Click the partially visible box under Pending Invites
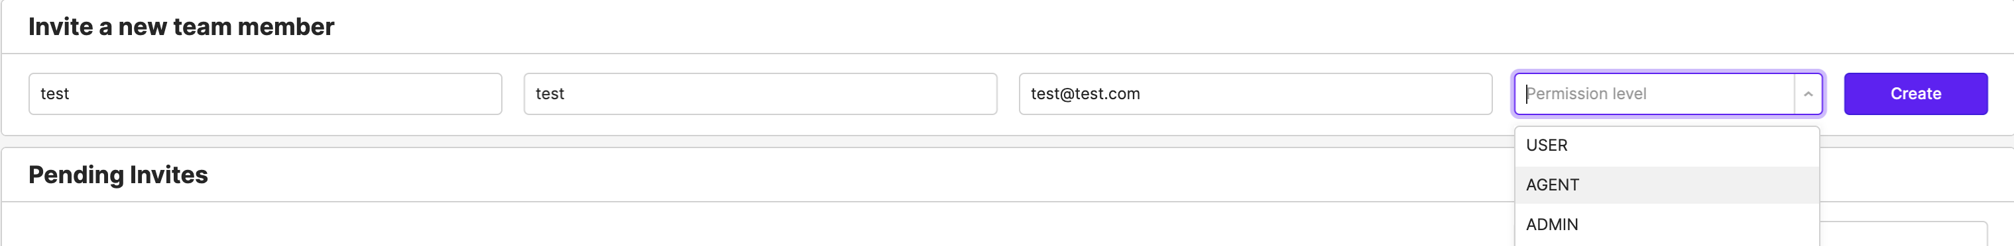This screenshot has width=2014, height=246. point(1904,233)
